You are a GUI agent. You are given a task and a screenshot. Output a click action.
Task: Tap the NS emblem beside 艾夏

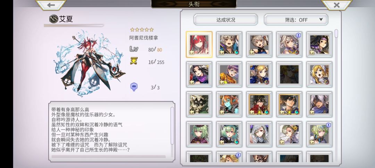tap(53, 19)
